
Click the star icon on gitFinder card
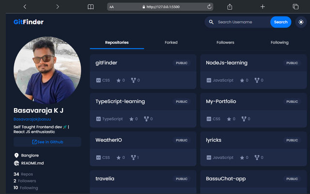pos(118,81)
